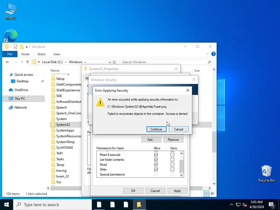The image size is (280, 210).
Task: Open the Recycle Bin icon
Action: pos(266,174)
